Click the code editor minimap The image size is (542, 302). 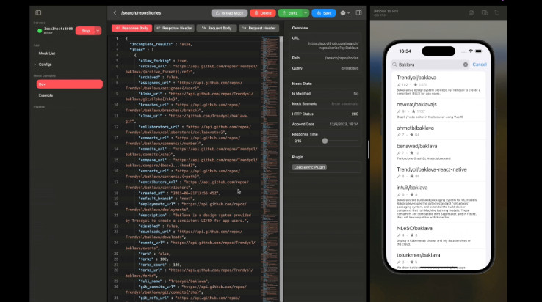tap(270, 169)
